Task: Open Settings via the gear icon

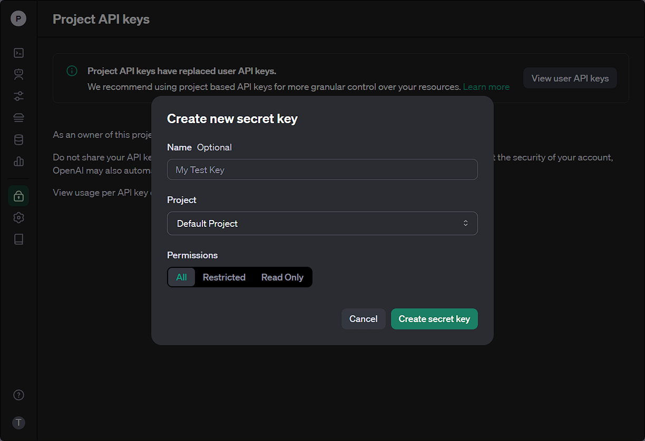Action: pyautogui.click(x=18, y=217)
